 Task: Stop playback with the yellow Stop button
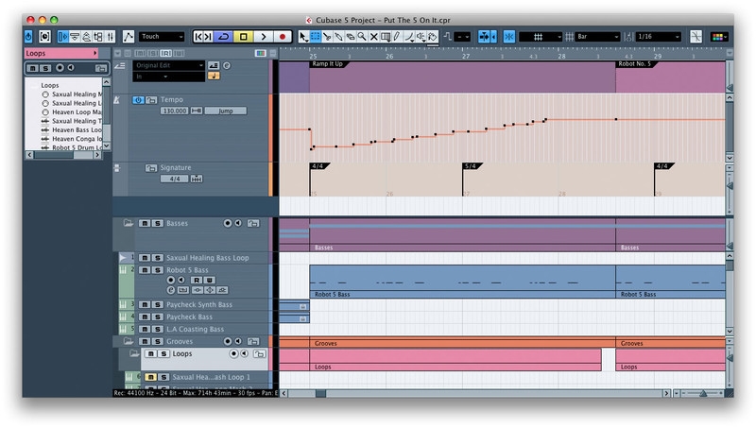tap(244, 37)
